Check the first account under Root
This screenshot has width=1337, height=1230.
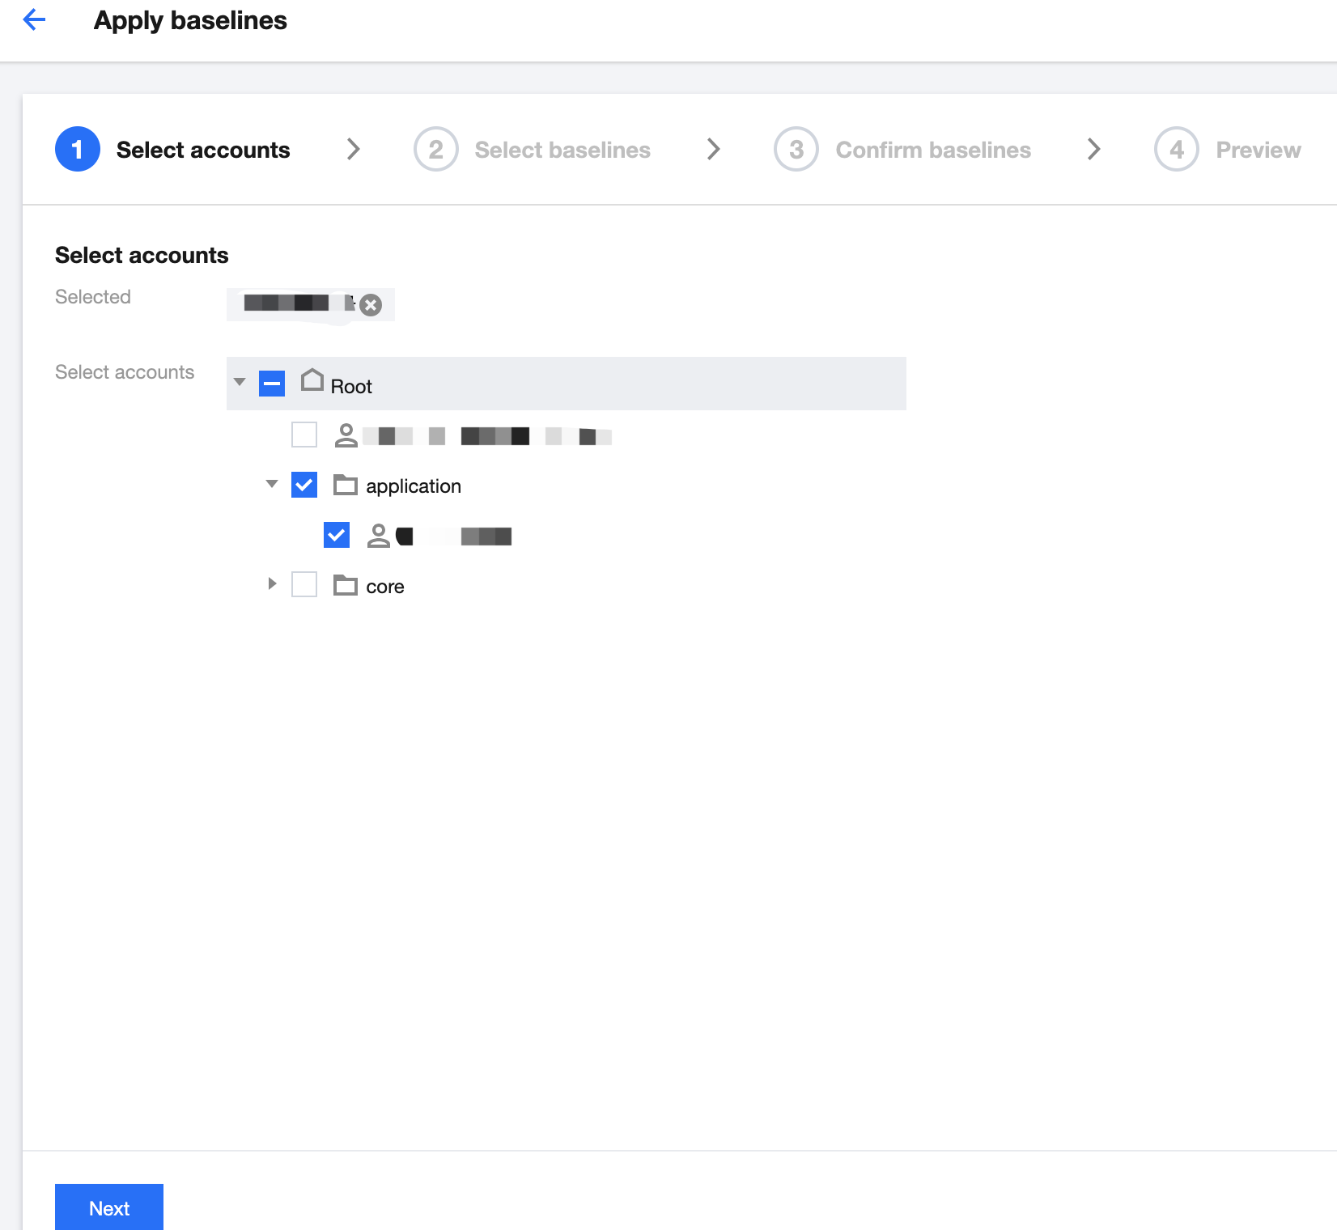pyautogui.click(x=304, y=435)
